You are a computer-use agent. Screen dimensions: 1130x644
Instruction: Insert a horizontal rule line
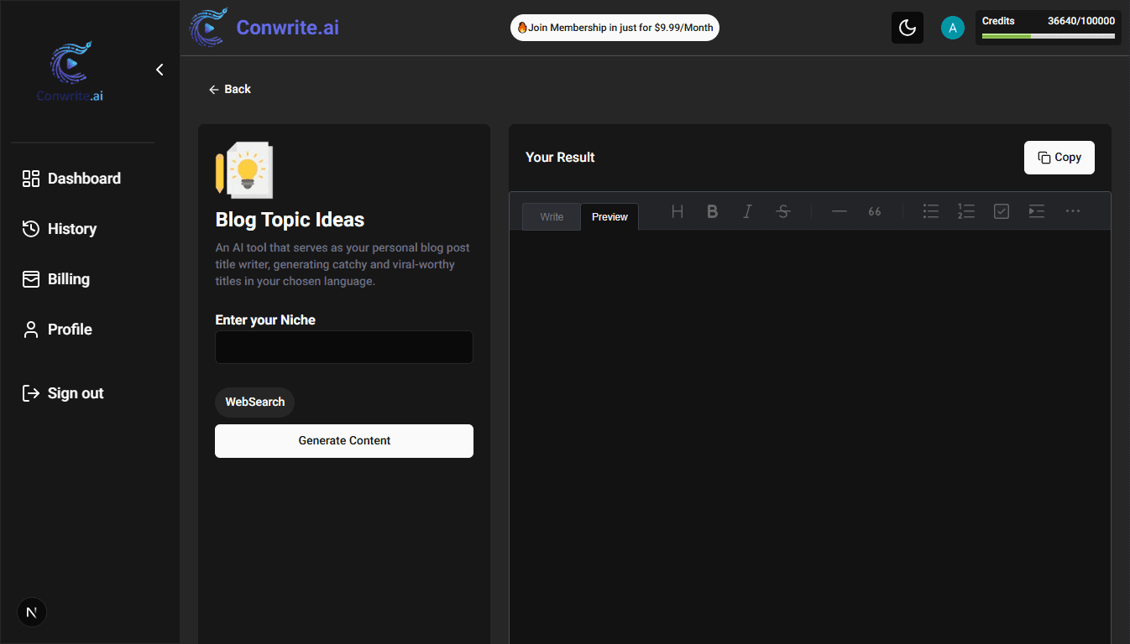[x=839, y=211]
